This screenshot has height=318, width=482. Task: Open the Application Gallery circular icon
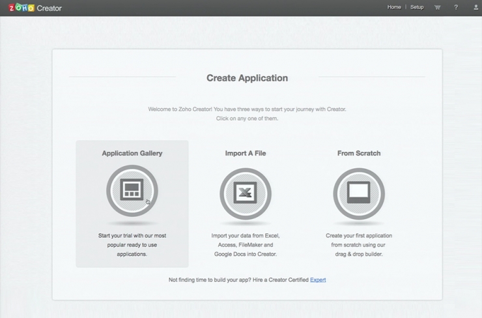coord(132,191)
